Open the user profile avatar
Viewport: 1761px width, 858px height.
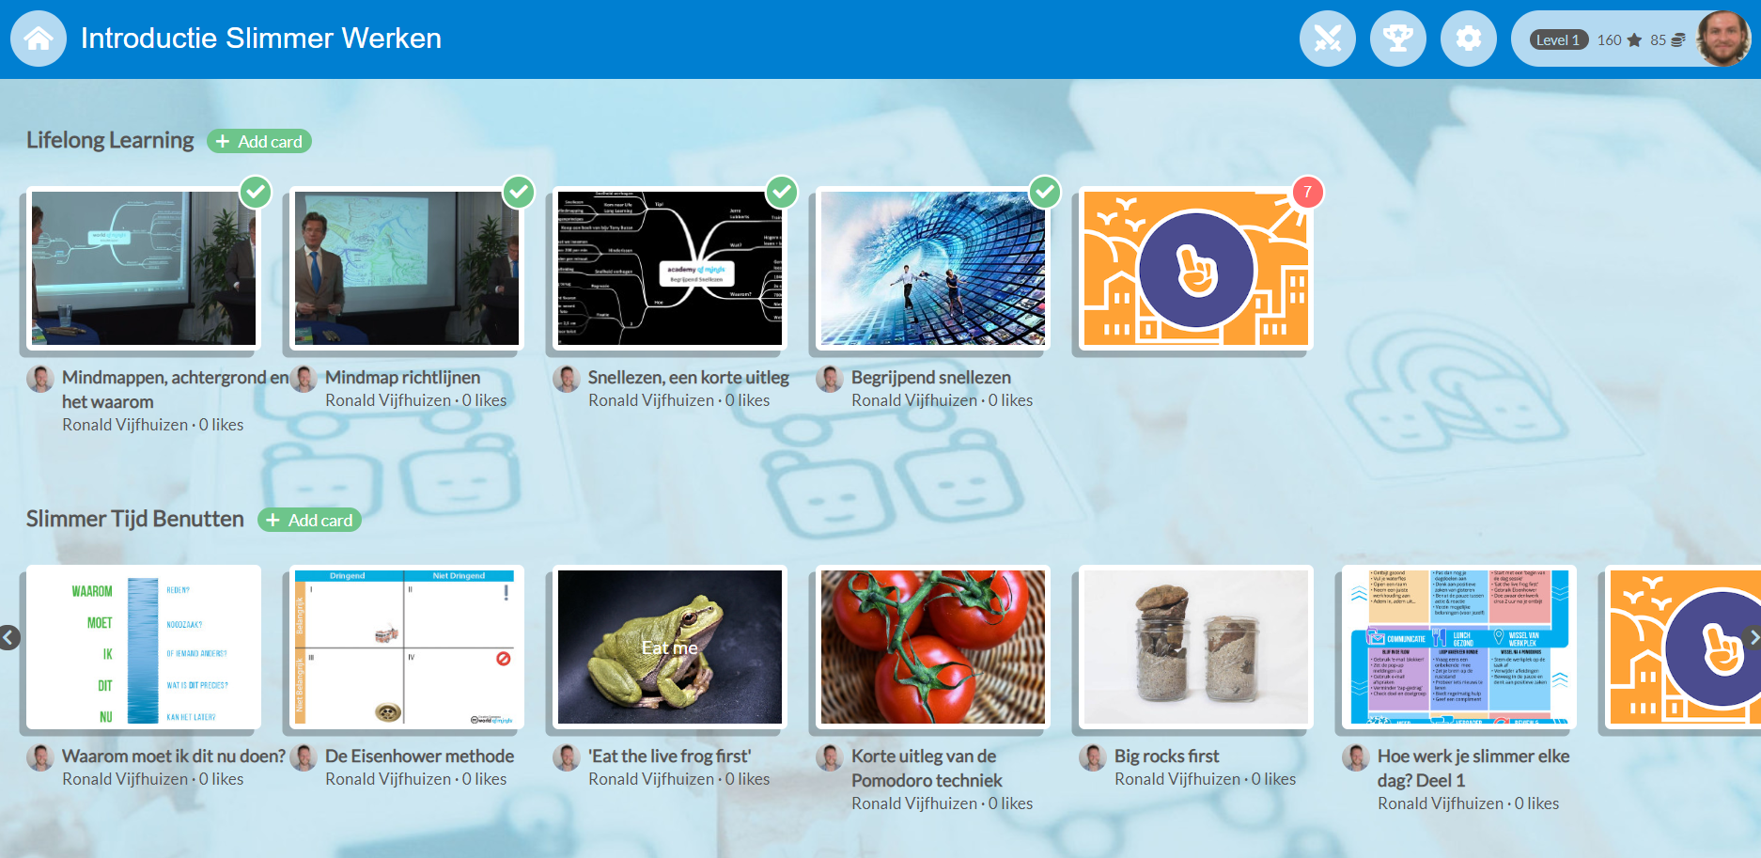click(1723, 39)
